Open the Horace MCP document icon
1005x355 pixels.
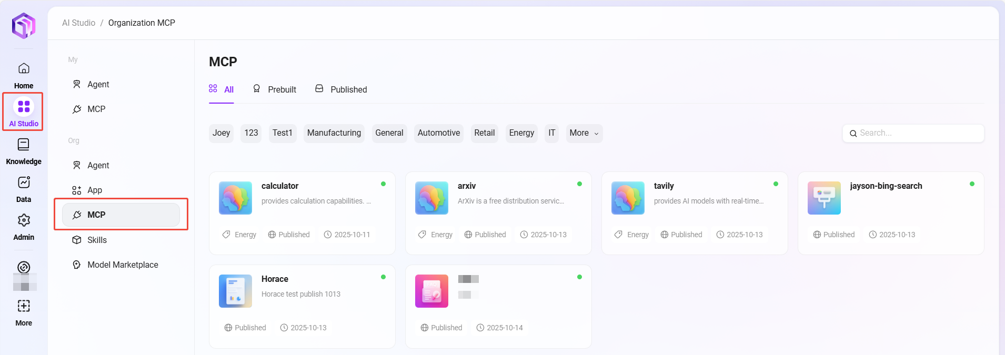(235, 291)
